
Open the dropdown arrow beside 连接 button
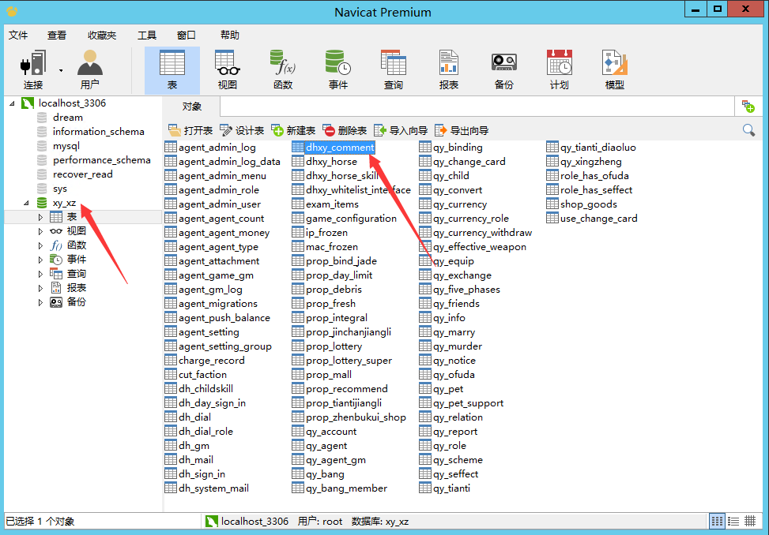pos(61,69)
